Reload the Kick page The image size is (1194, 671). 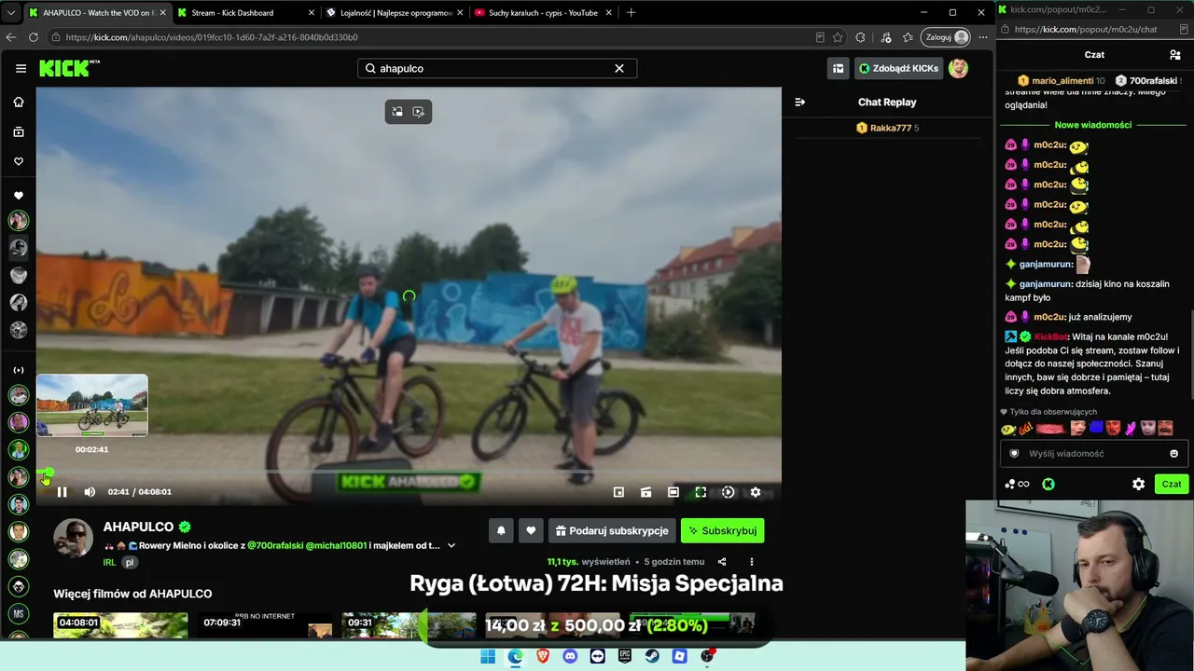[x=34, y=37]
